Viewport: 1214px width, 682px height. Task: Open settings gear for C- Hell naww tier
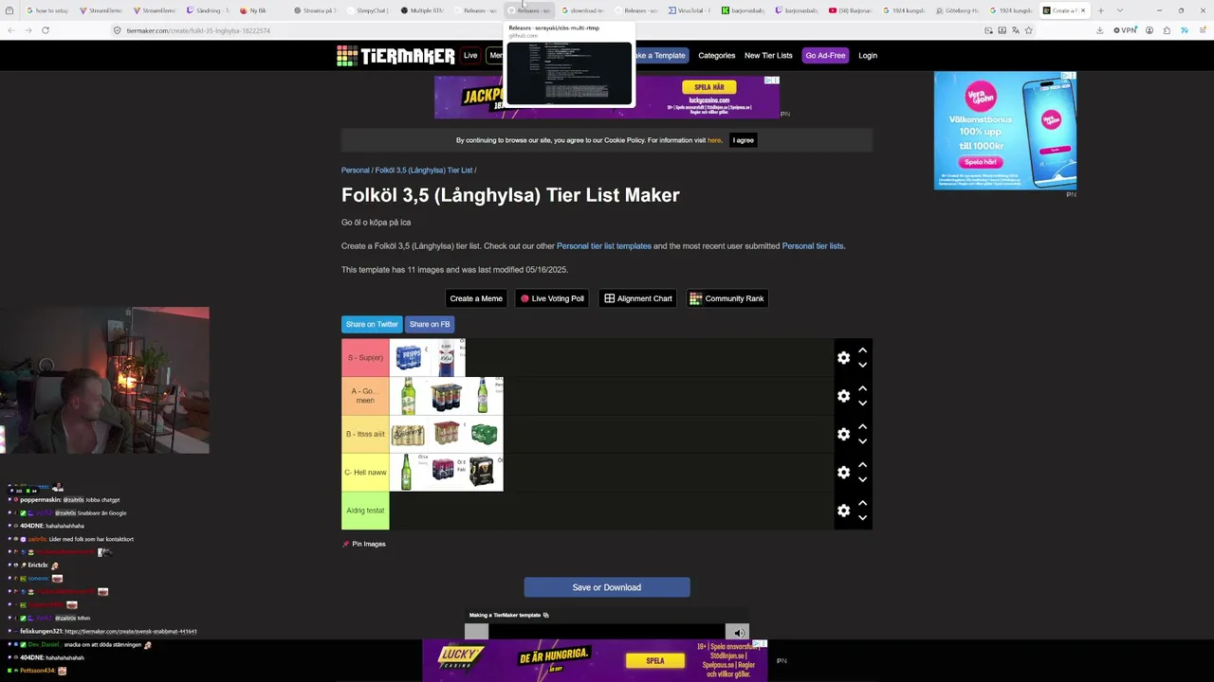(x=843, y=472)
